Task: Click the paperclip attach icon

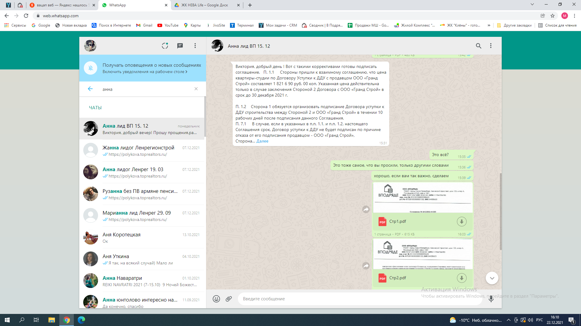Action: [229, 299]
